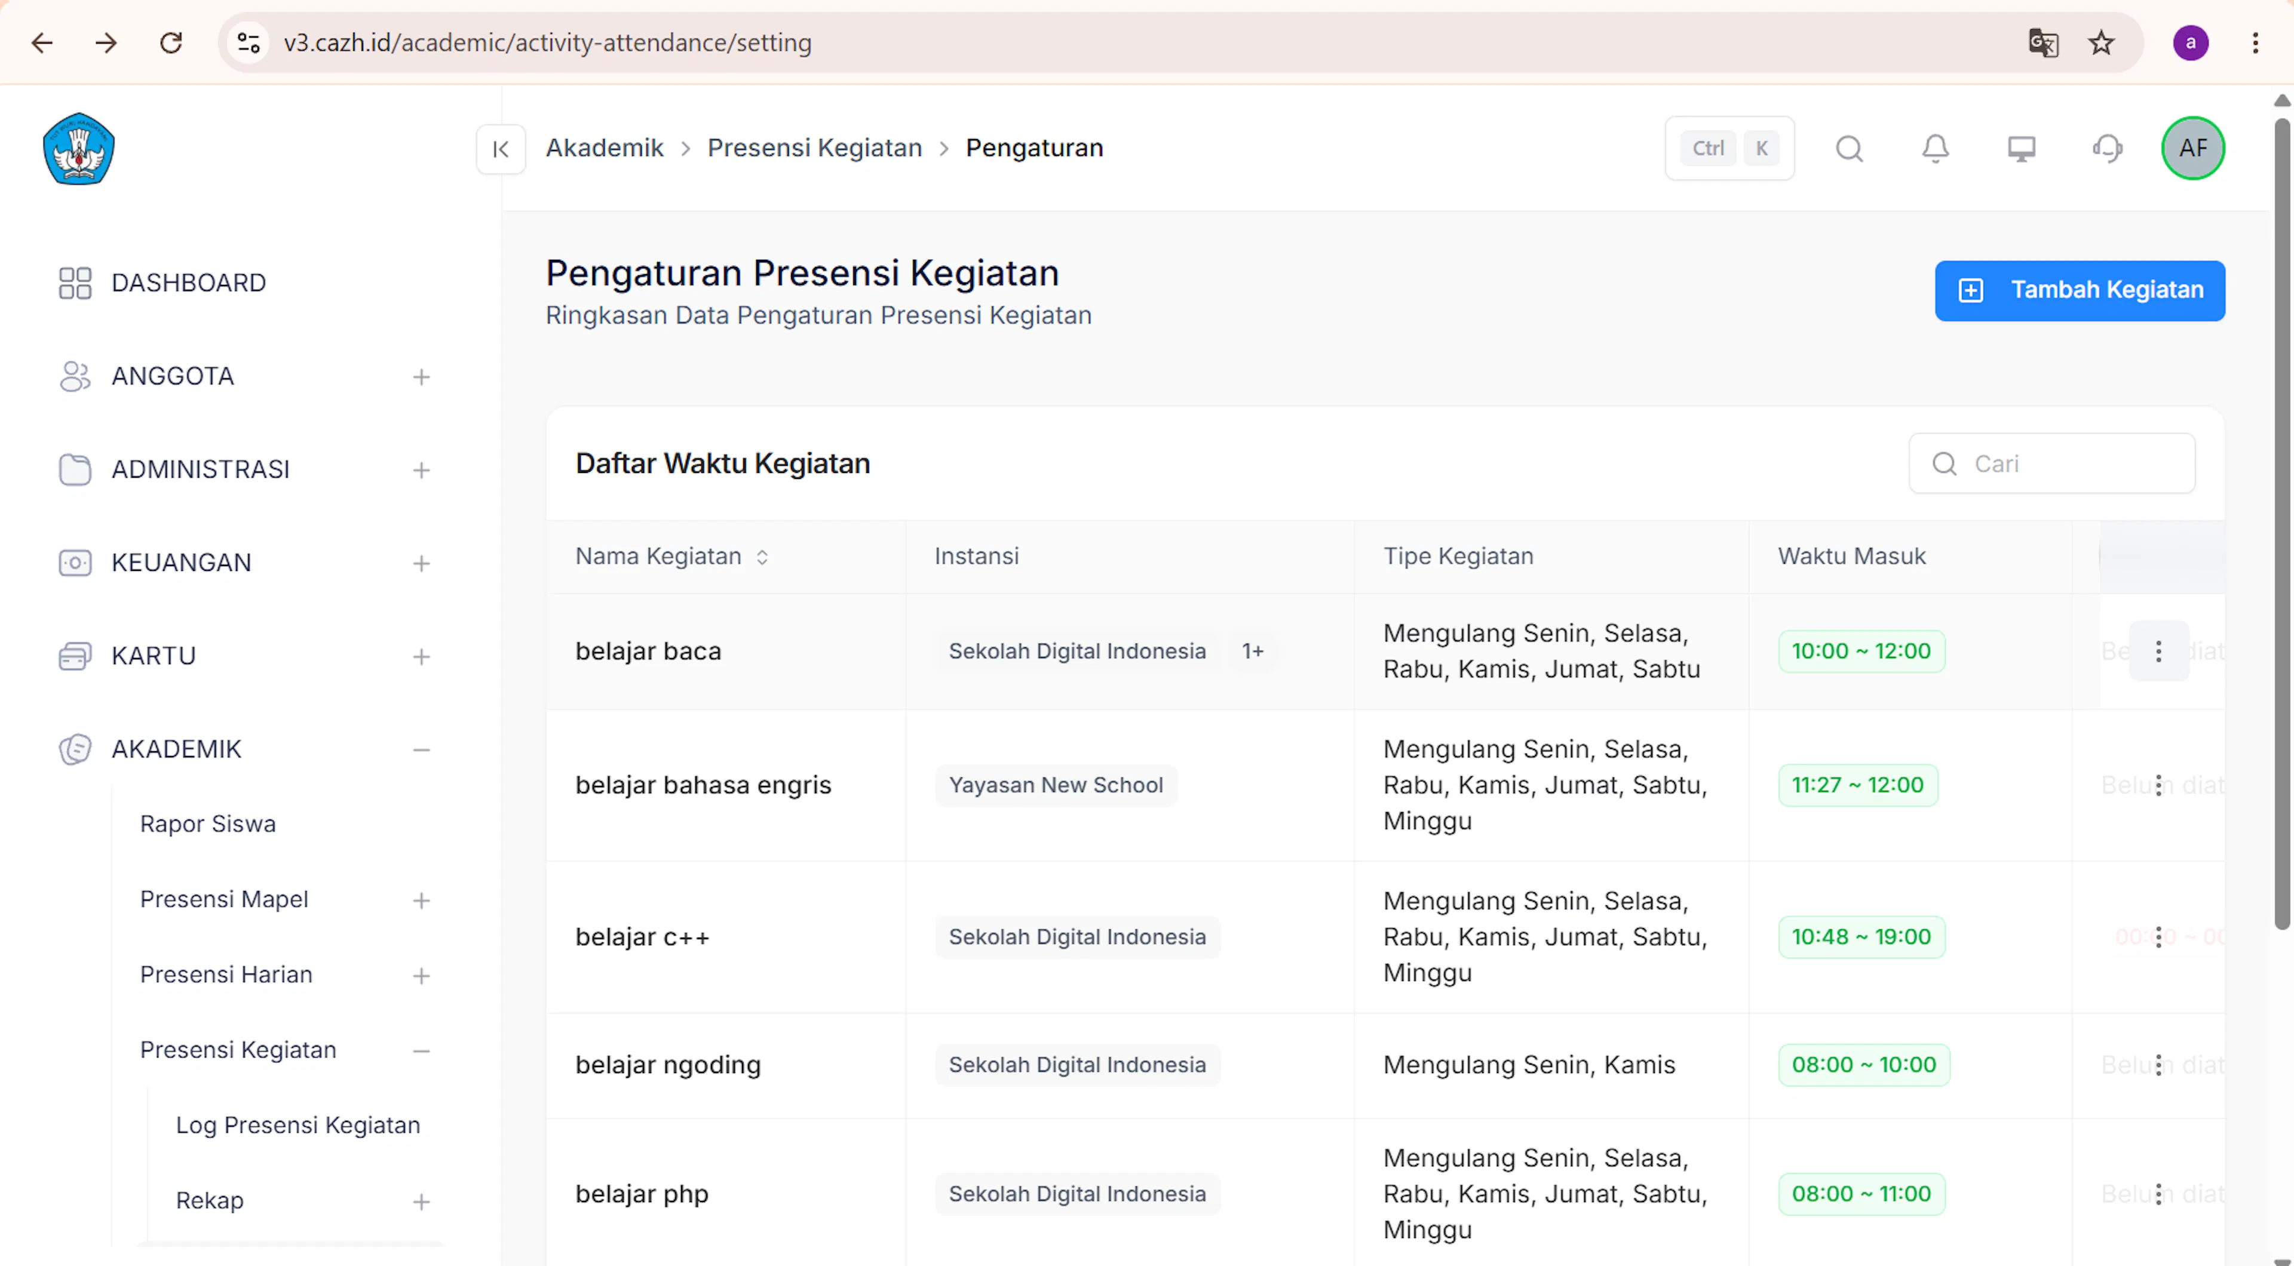This screenshot has width=2294, height=1266.
Task: Collapse the sidebar with the arrow icon
Action: tap(501, 149)
